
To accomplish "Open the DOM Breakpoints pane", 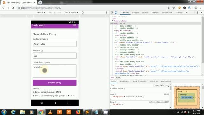I will [x=140, y=81].
